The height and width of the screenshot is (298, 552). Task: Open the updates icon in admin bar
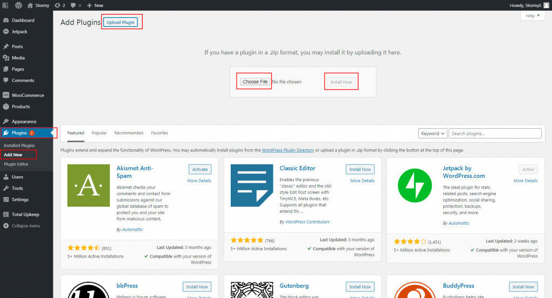[59, 5]
